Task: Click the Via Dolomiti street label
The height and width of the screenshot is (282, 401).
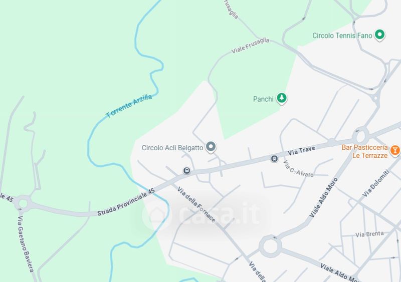Action: tap(376, 183)
